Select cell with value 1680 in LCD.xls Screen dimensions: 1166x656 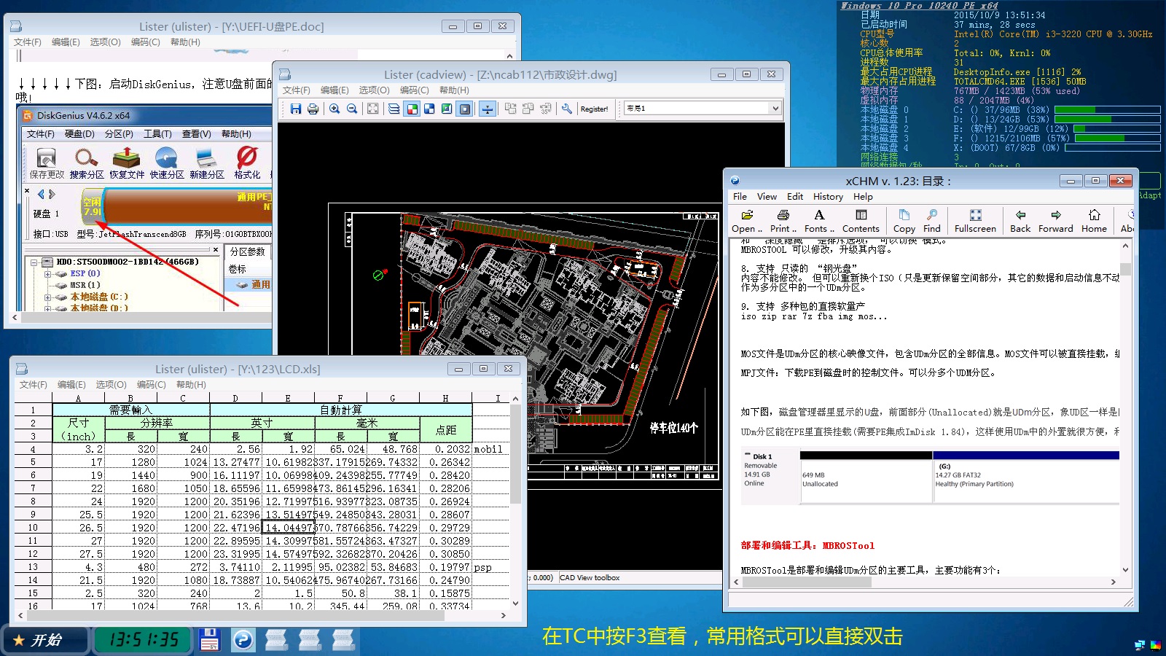tap(131, 488)
